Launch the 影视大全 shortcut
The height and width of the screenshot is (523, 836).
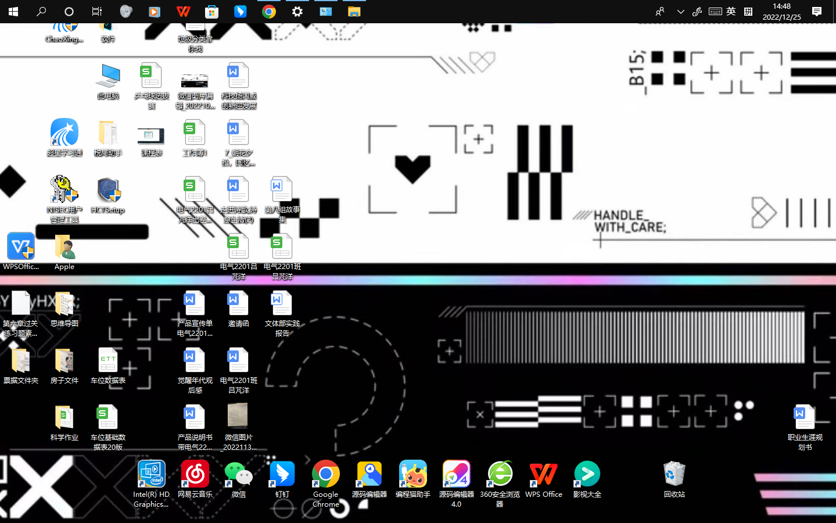coord(587,480)
